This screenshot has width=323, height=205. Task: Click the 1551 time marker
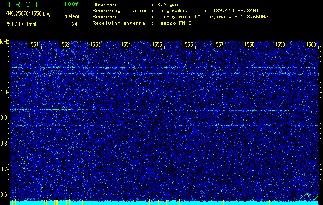[33, 45]
